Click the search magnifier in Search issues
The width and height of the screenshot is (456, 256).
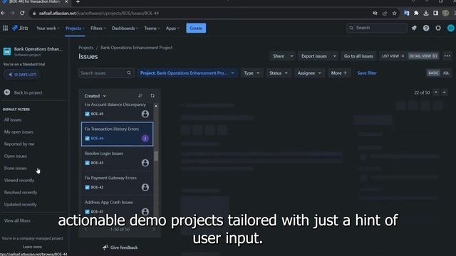coord(129,73)
